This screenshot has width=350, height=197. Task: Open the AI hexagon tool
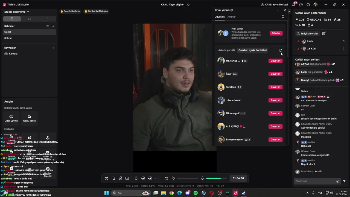point(120,178)
